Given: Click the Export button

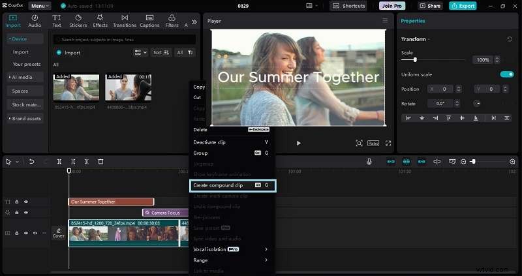Looking at the screenshot, I should tap(463, 6).
